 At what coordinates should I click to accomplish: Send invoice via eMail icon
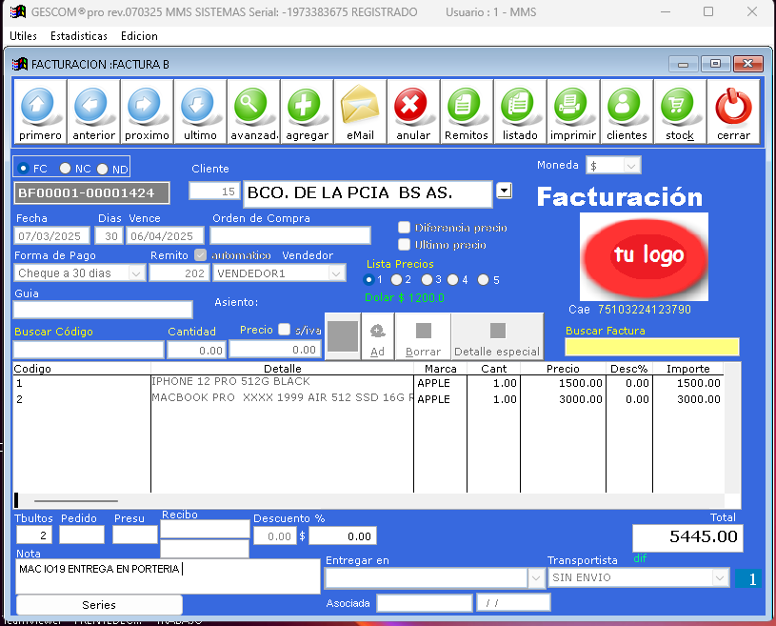[x=360, y=111]
